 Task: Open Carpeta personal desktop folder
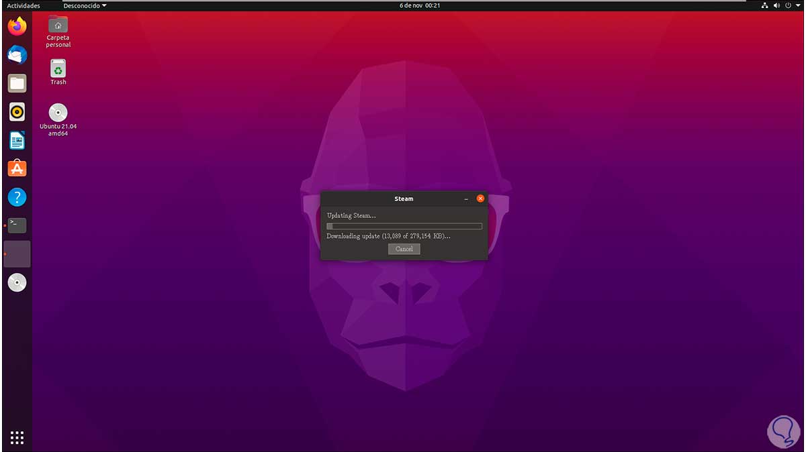(58, 32)
